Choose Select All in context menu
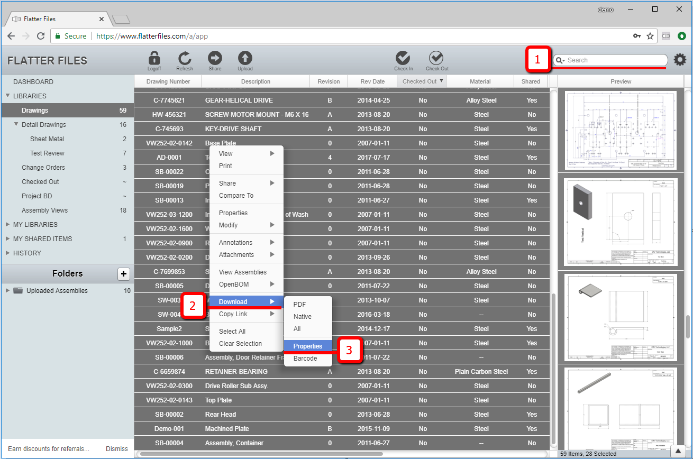Image resolution: width=693 pixels, height=459 pixels. click(247, 331)
